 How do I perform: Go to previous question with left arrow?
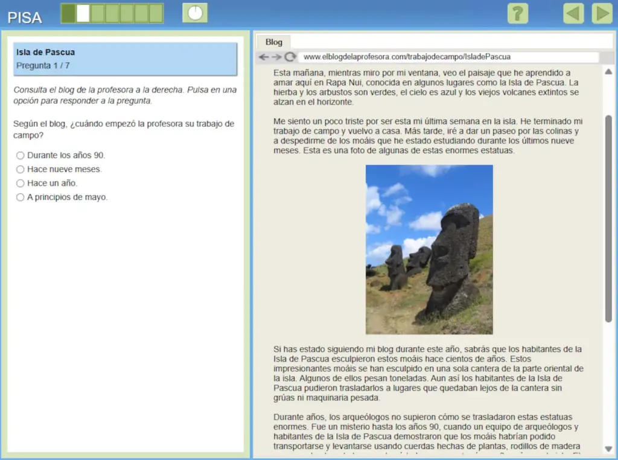click(573, 13)
